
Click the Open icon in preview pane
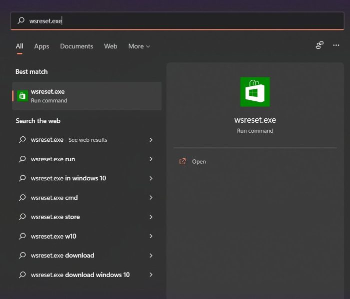[182, 162]
